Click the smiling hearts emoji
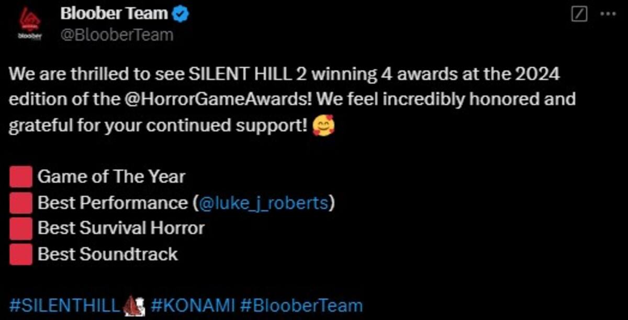The height and width of the screenshot is (320, 628). pos(322,126)
